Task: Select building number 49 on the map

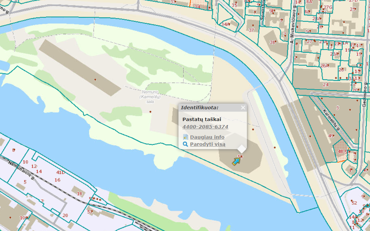Action: pyautogui.click(x=331, y=135)
